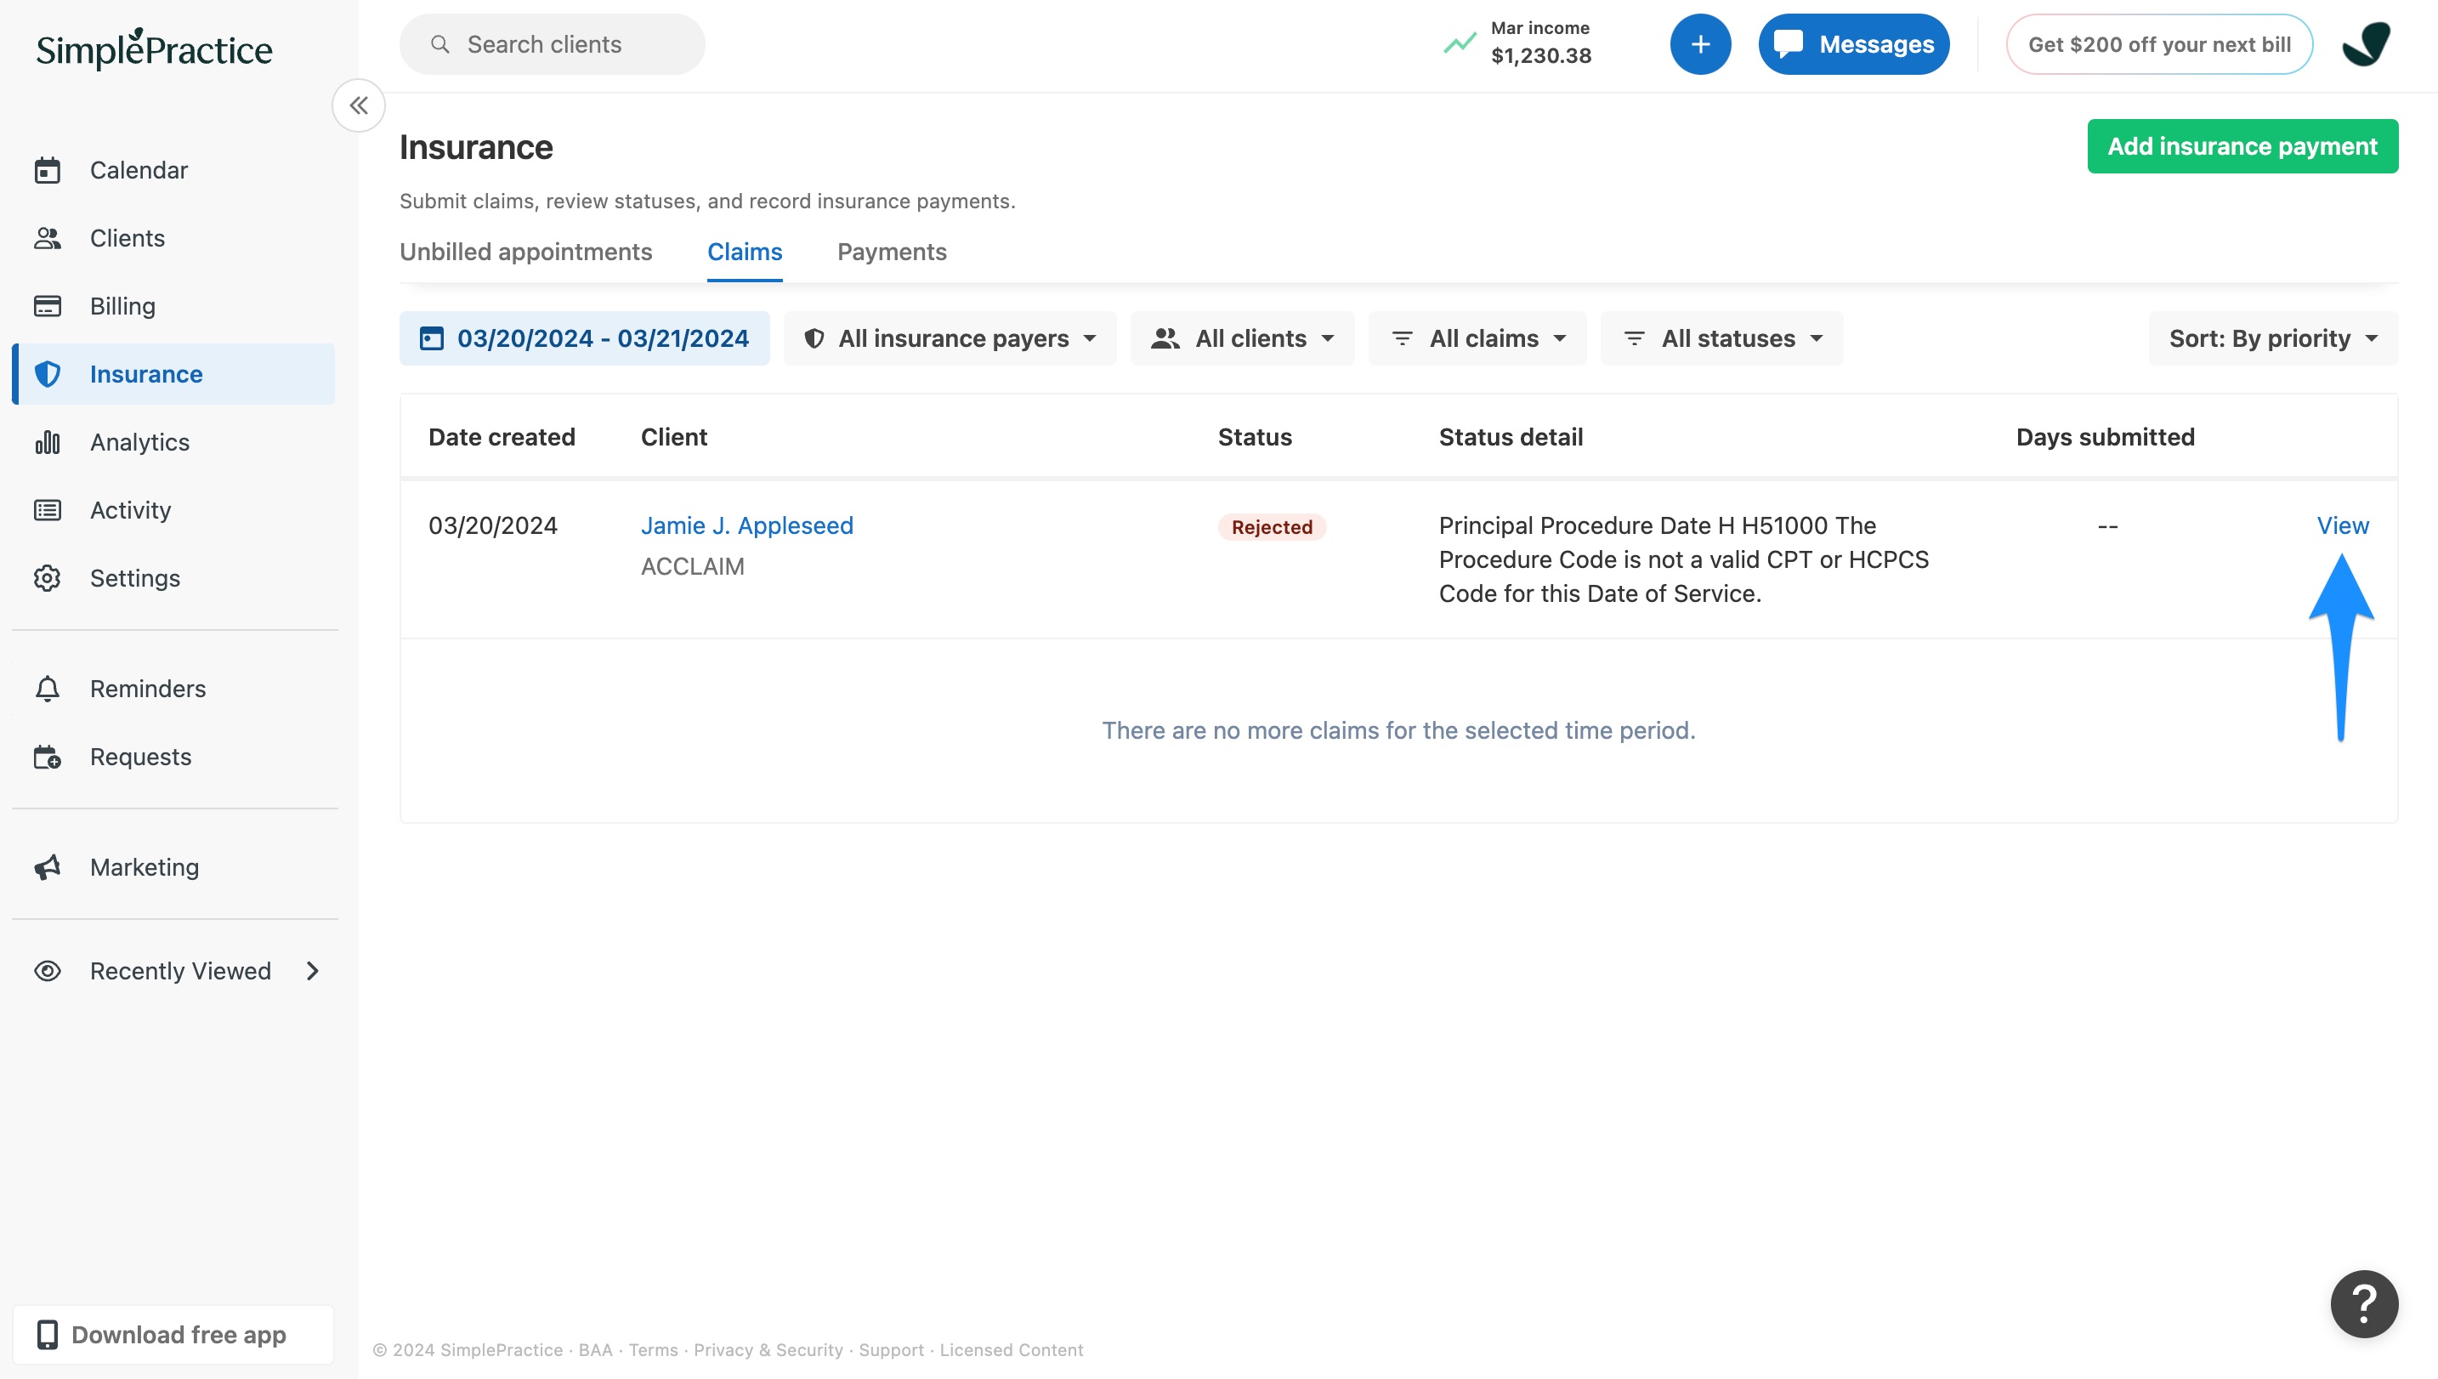Switch to Payments tab
Image resolution: width=2438 pixels, height=1379 pixels.
[892, 252]
